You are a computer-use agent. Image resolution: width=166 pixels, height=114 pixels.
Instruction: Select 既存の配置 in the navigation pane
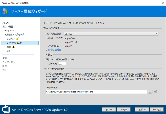pyautogui.click(x=8, y=27)
